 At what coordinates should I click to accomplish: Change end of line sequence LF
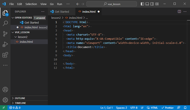[142, 108]
